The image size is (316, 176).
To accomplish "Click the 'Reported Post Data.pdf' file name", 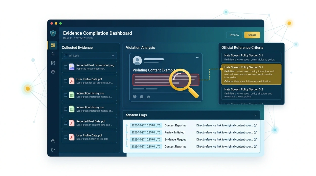I will pyautogui.click(x=91, y=121).
